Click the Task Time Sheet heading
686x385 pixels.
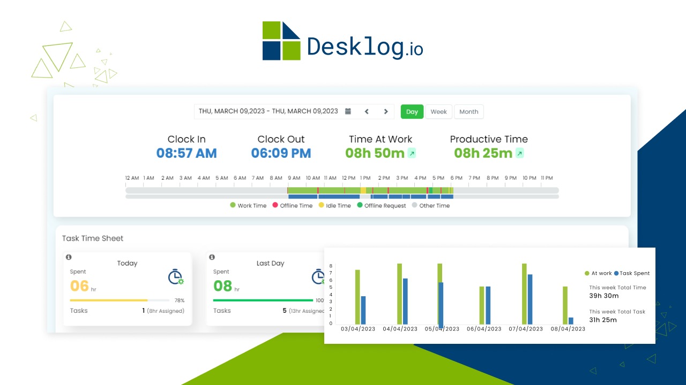click(93, 238)
